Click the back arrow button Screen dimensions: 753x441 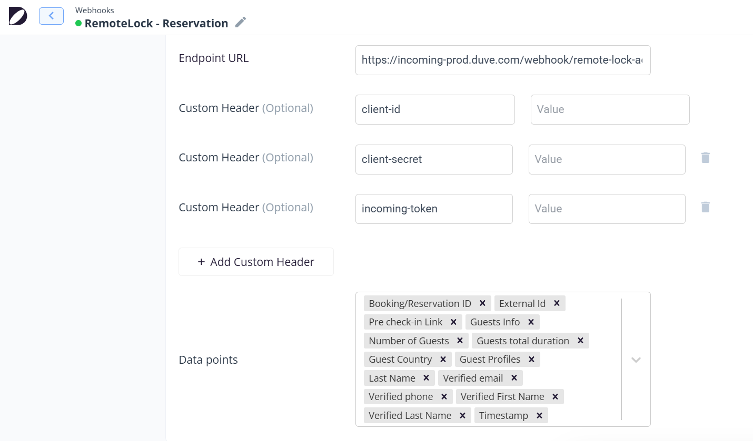(51, 16)
